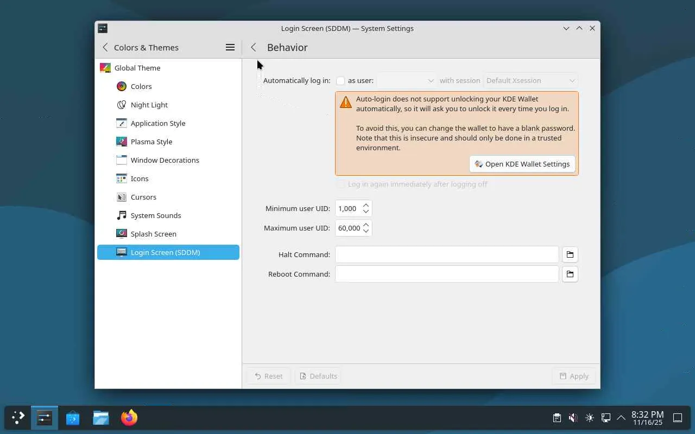The image size is (695, 434).
Task: Open the auto-login user dropdown
Action: [407, 80]
